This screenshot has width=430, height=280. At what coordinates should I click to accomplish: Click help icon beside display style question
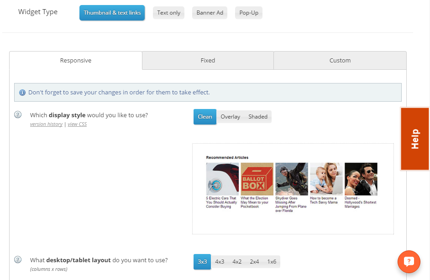(18, 114)
